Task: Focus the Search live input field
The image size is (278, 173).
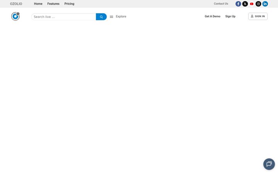Action: click(x=64, y=17)
